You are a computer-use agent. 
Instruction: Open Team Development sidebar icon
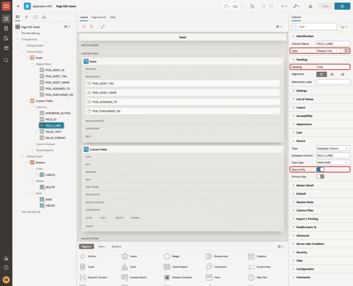[x=6, y=38]
